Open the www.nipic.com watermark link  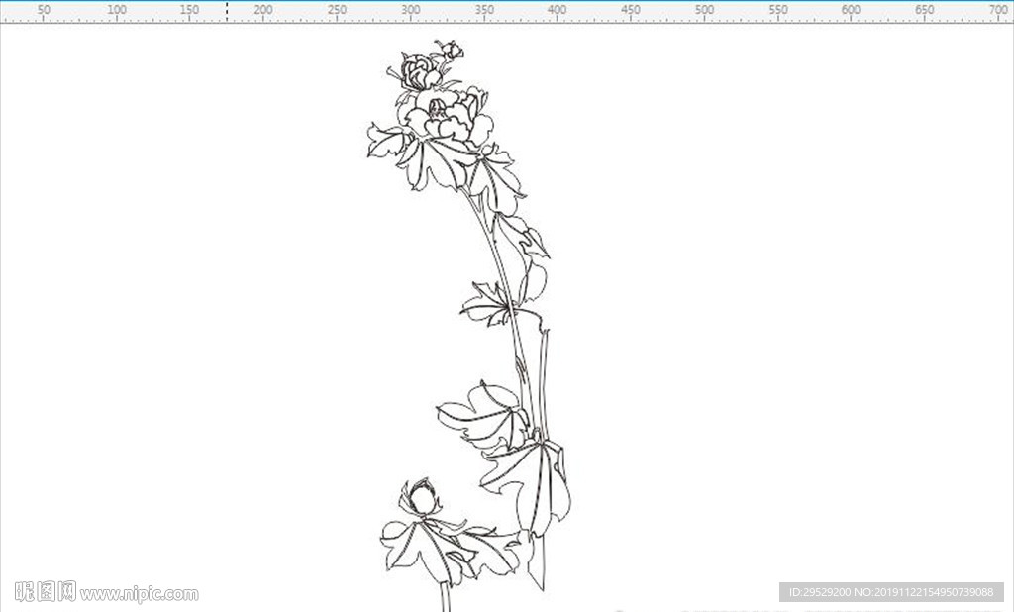139,594
